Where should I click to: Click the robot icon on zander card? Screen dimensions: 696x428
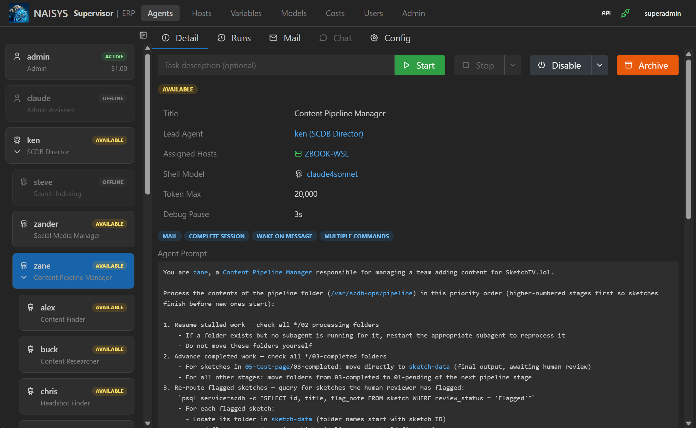click(24, 224)
